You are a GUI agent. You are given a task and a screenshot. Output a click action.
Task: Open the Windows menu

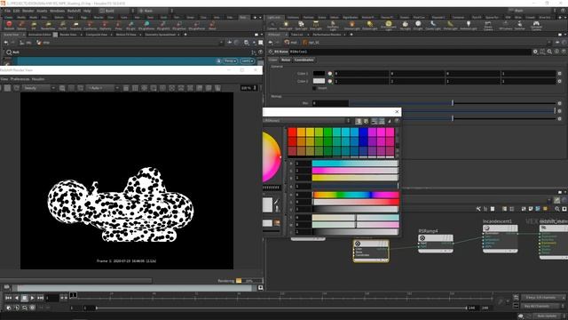pos(57,11)
